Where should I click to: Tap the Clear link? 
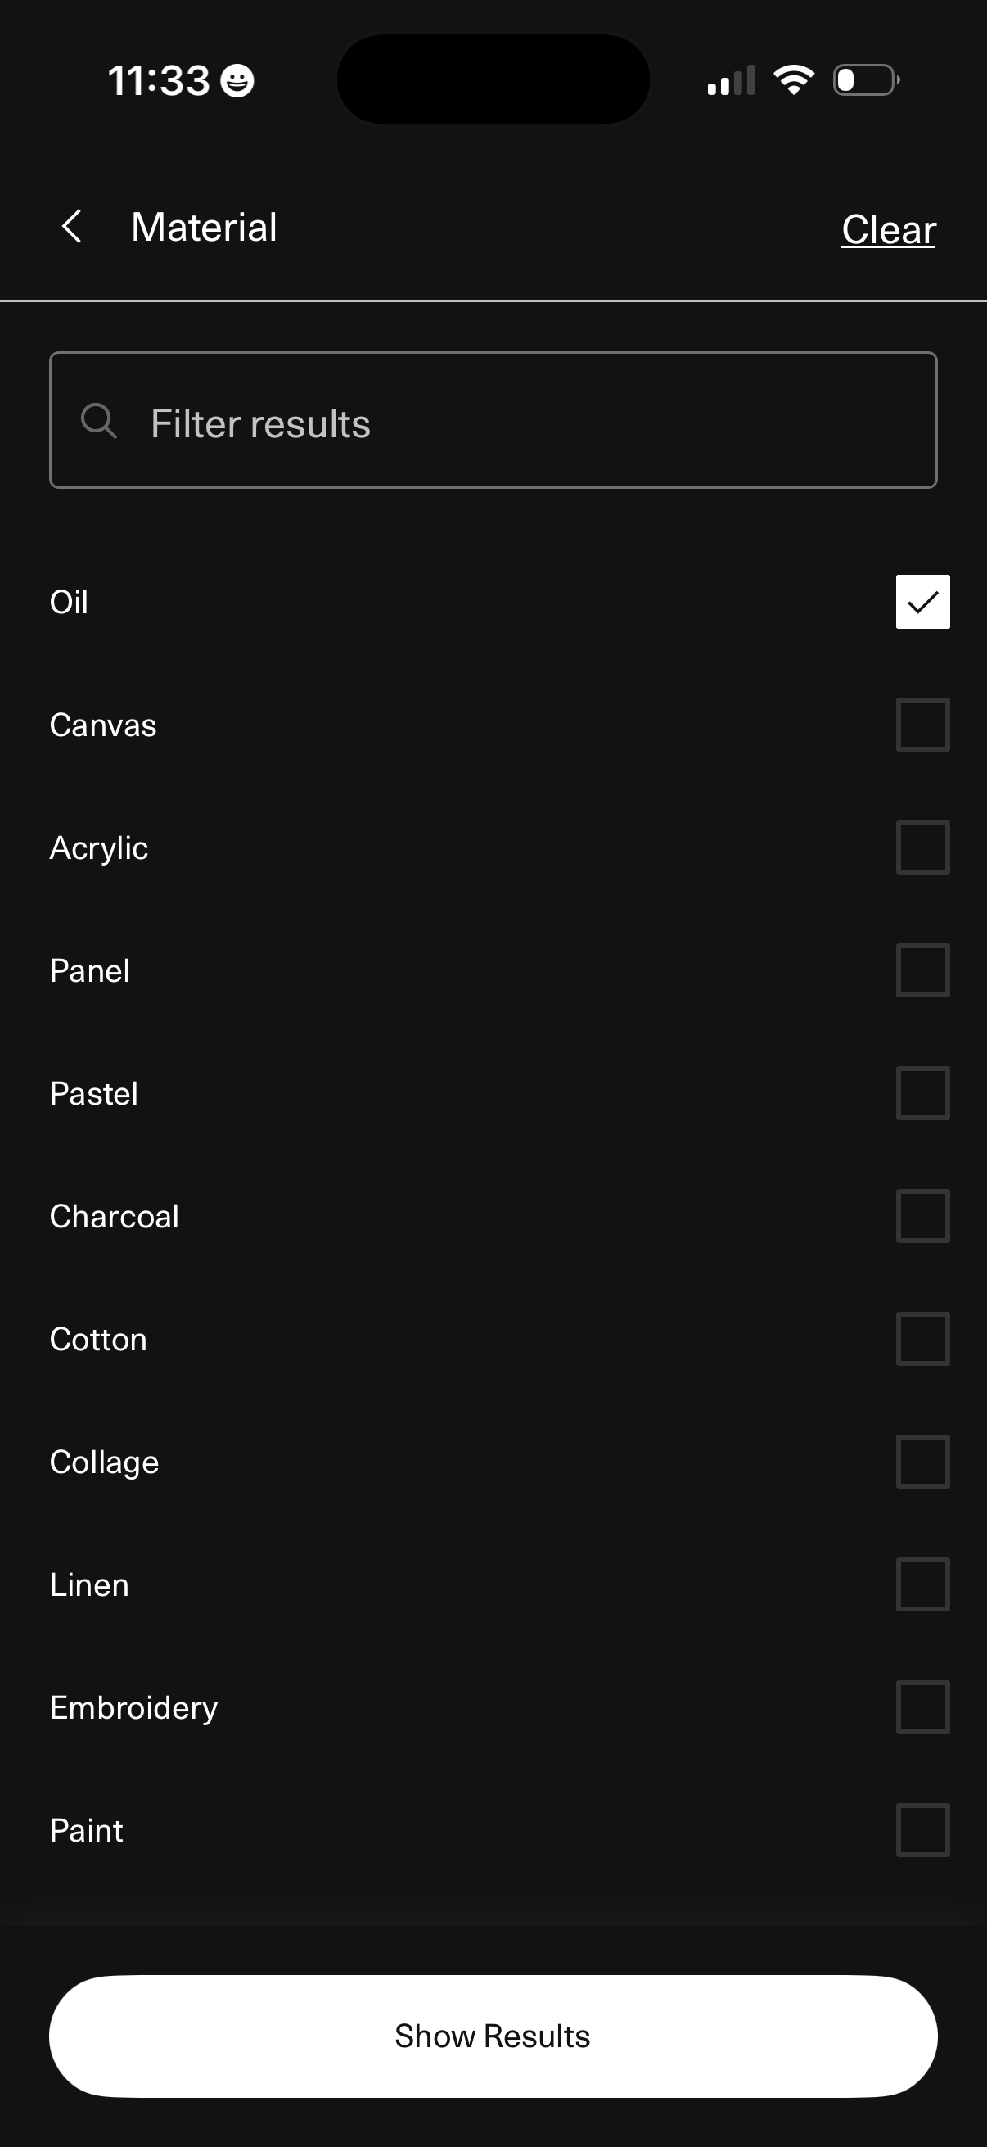coord(888,229)
